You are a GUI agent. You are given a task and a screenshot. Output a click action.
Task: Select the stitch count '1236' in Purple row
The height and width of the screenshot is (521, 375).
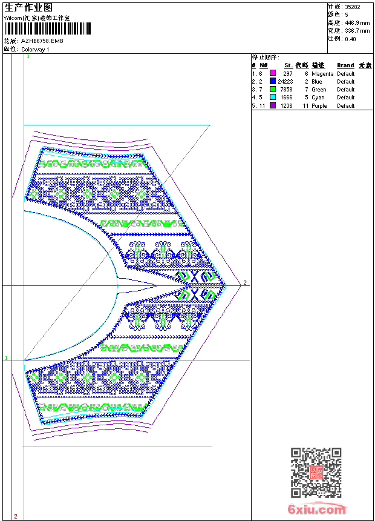coord(287,105)
